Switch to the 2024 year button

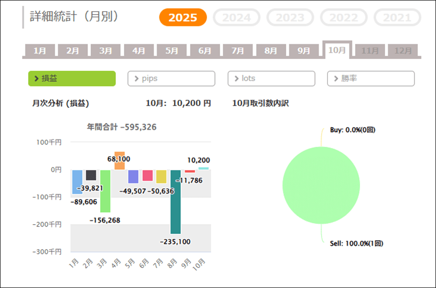coord(236,17)
